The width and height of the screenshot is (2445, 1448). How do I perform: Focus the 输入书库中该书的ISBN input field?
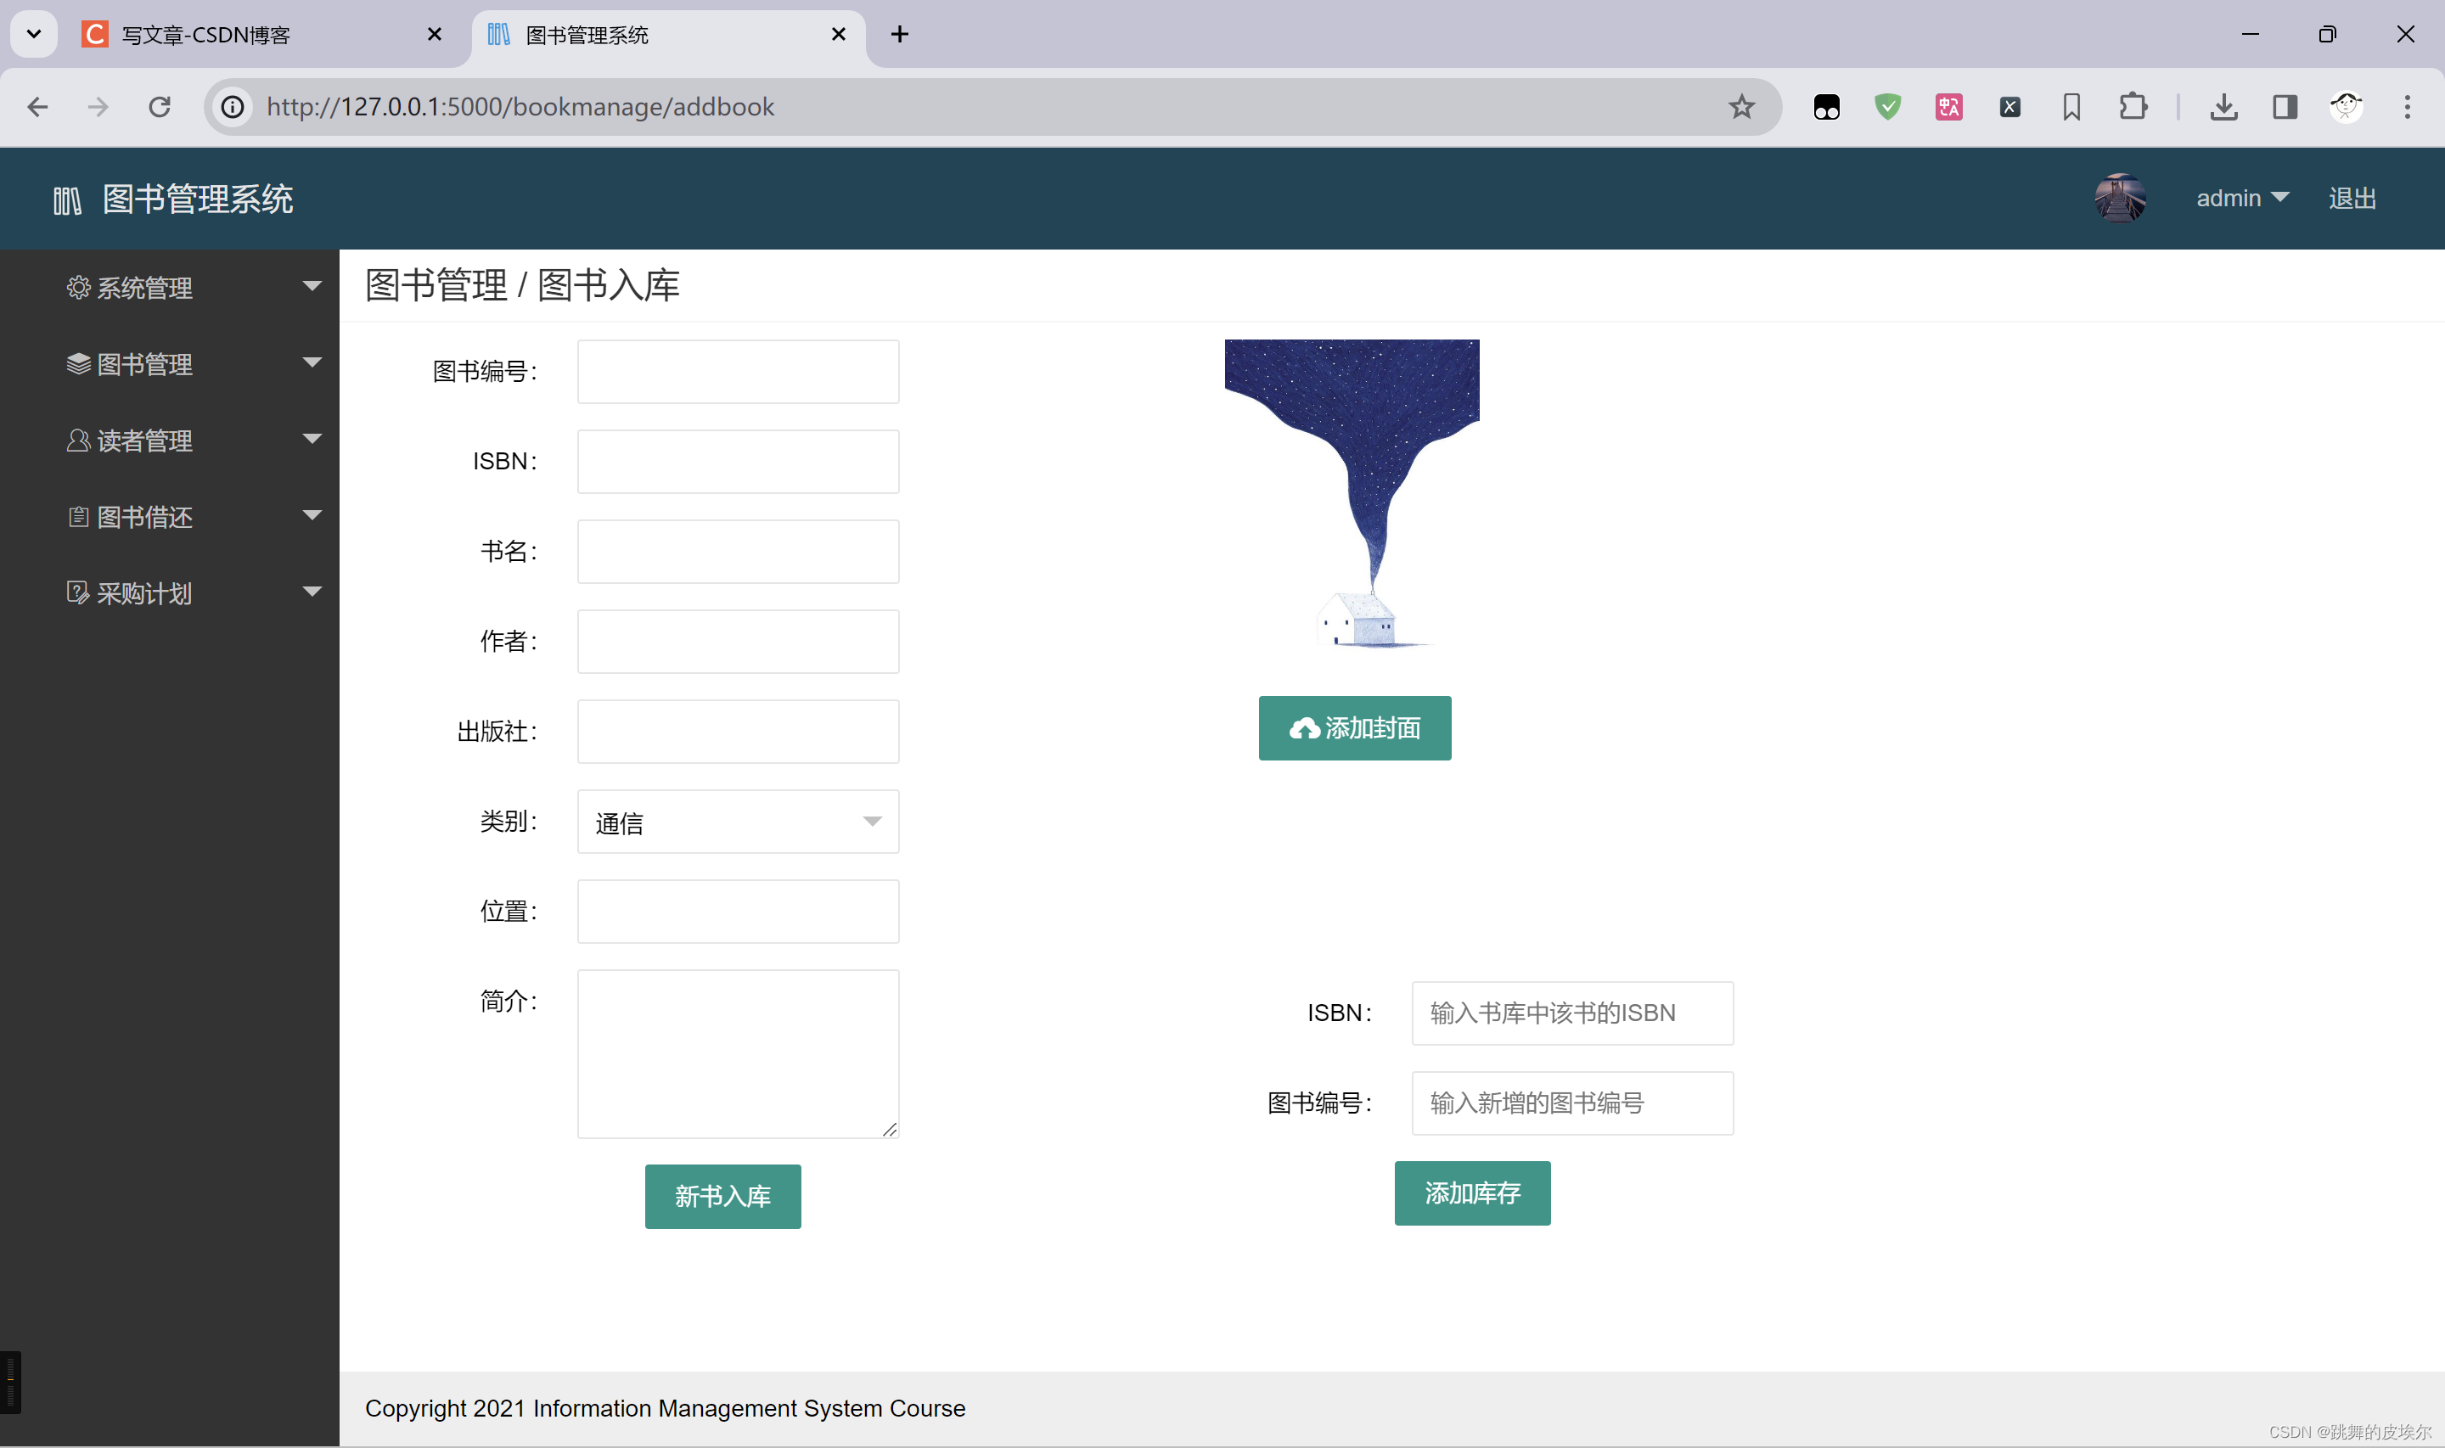1571,1013
